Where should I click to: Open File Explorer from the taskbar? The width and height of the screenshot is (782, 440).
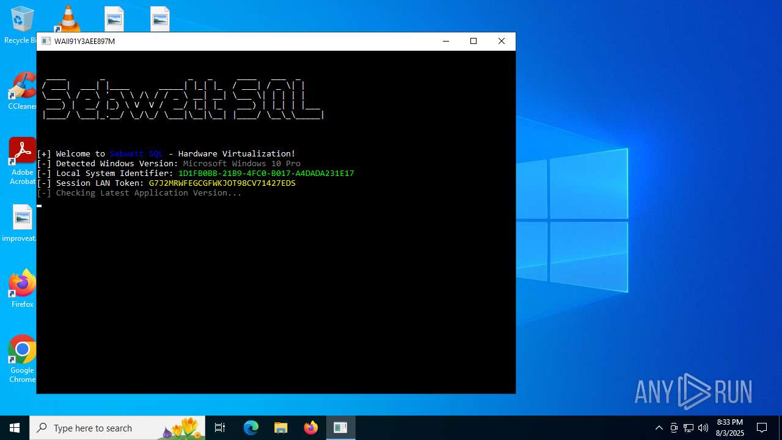coord(280,428)
